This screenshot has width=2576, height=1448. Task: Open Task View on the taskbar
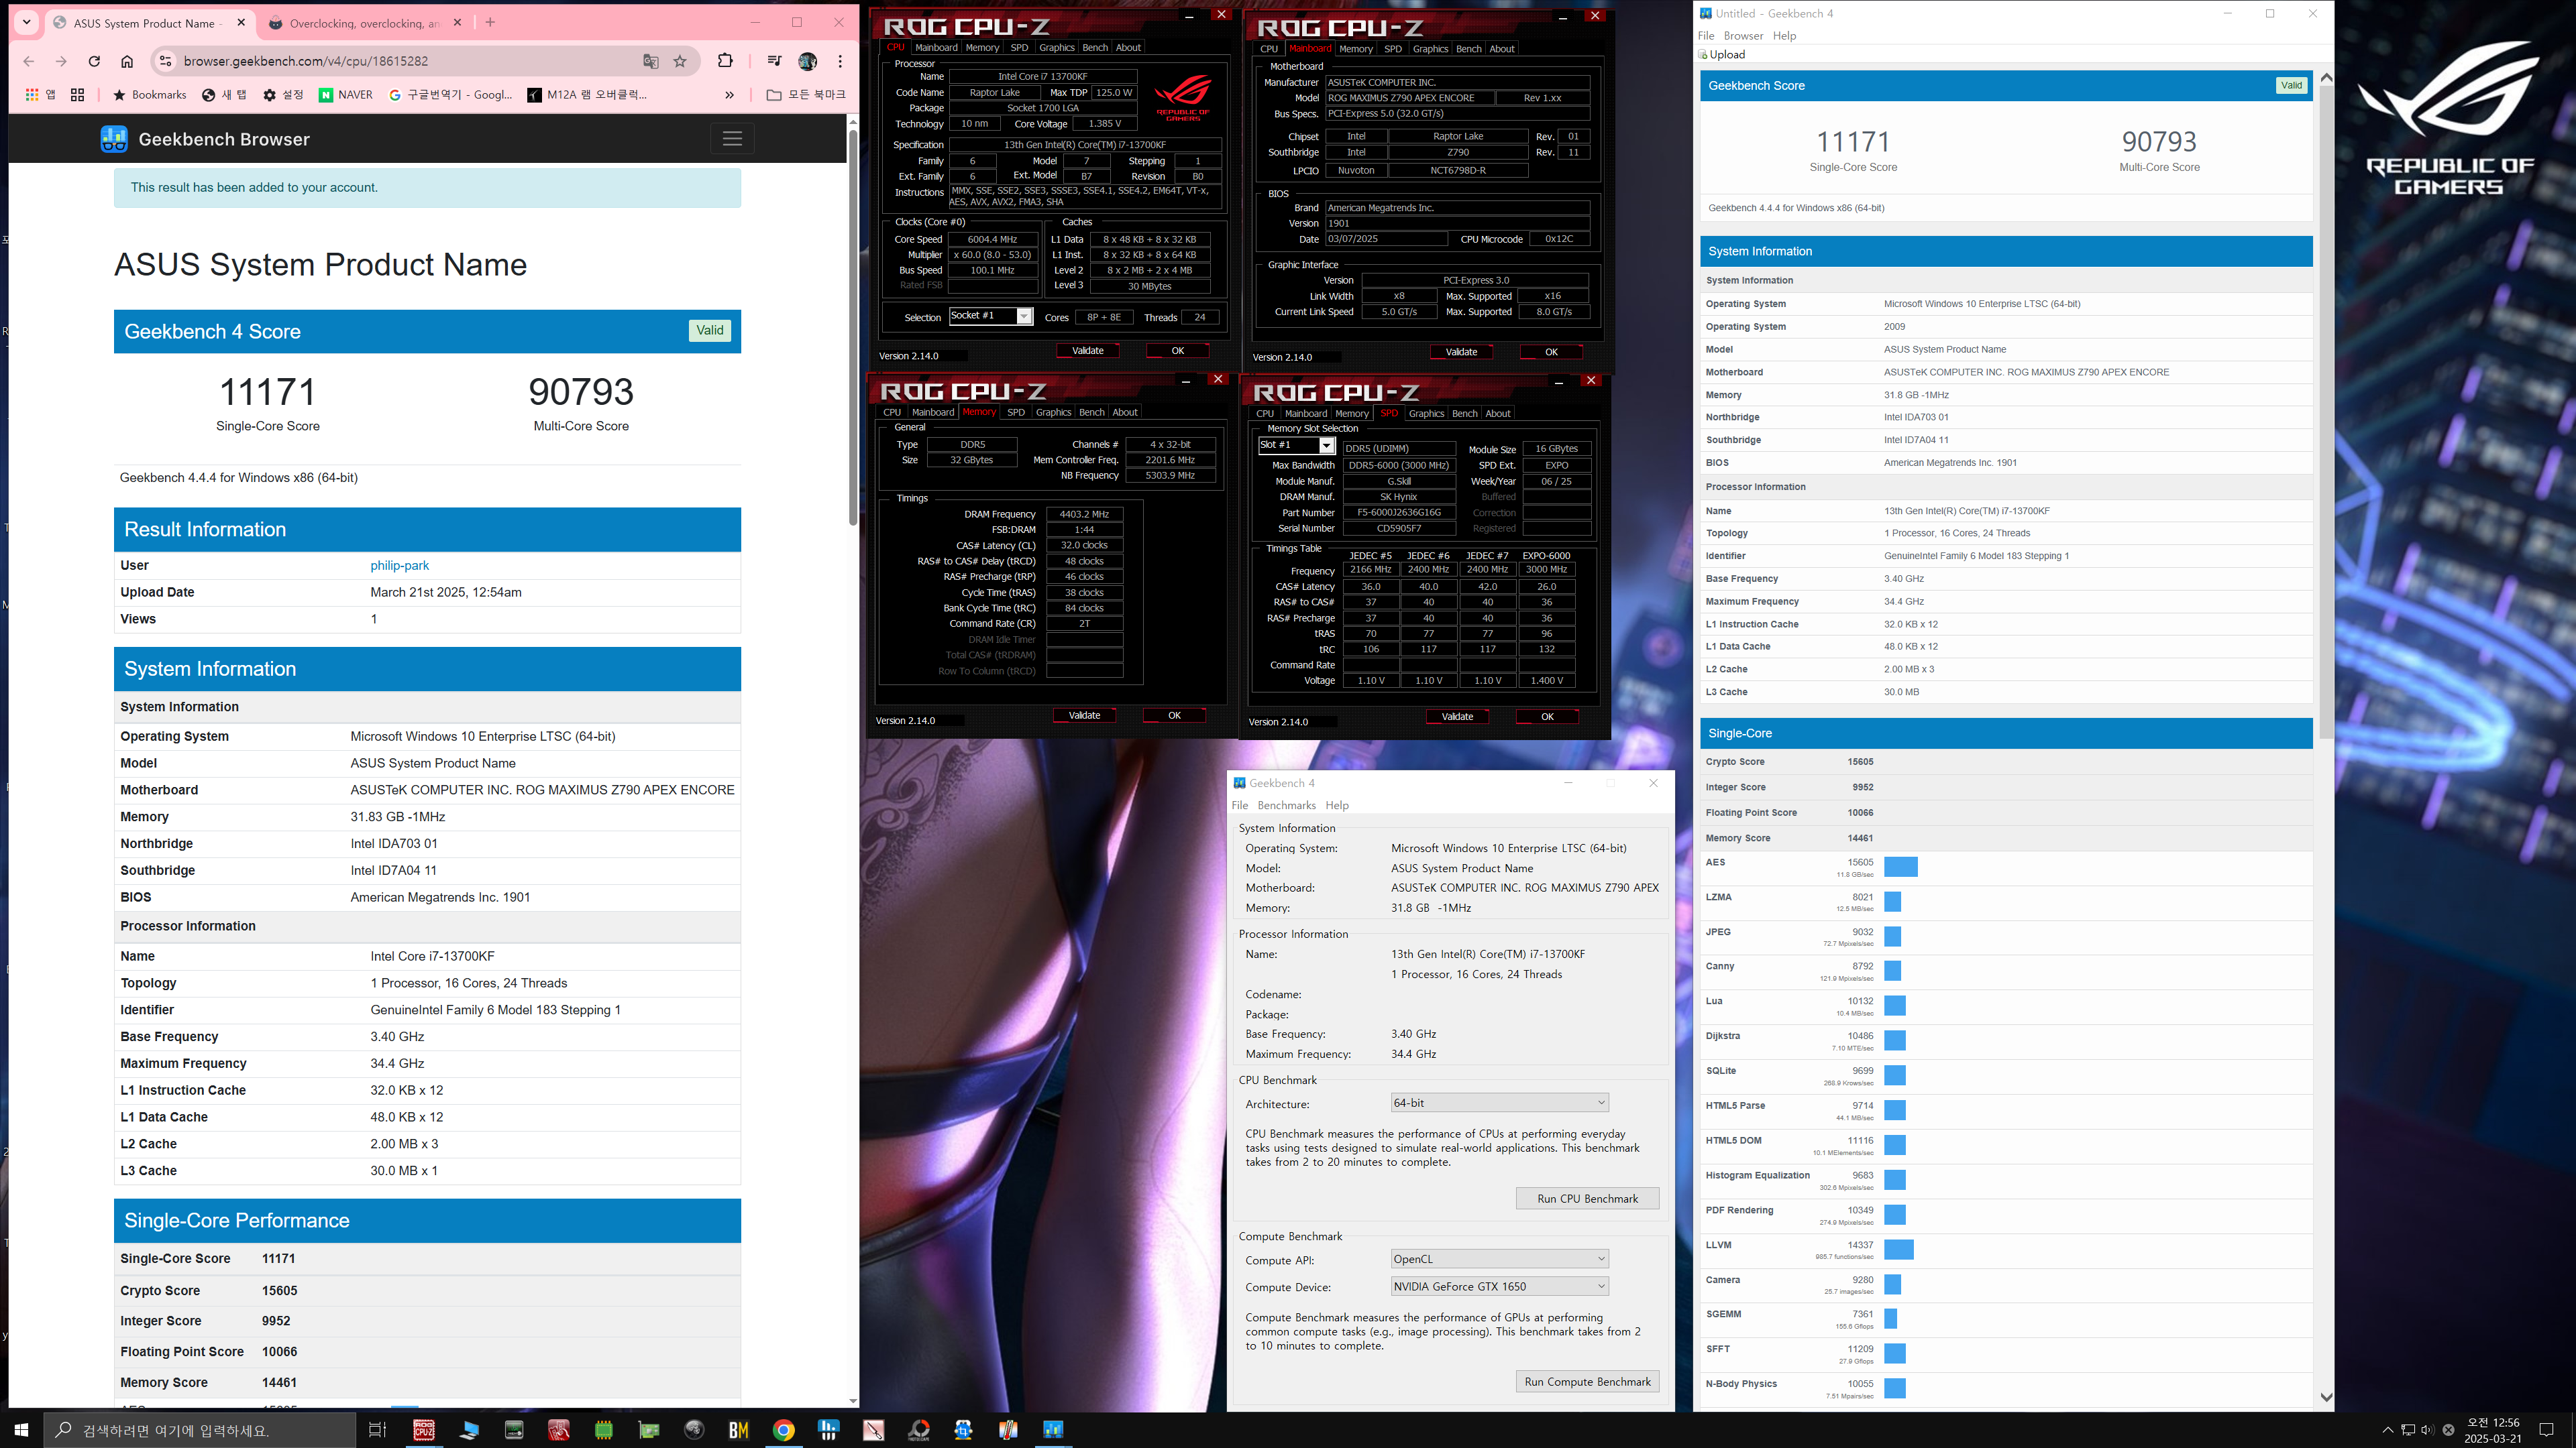point(377,1430)
